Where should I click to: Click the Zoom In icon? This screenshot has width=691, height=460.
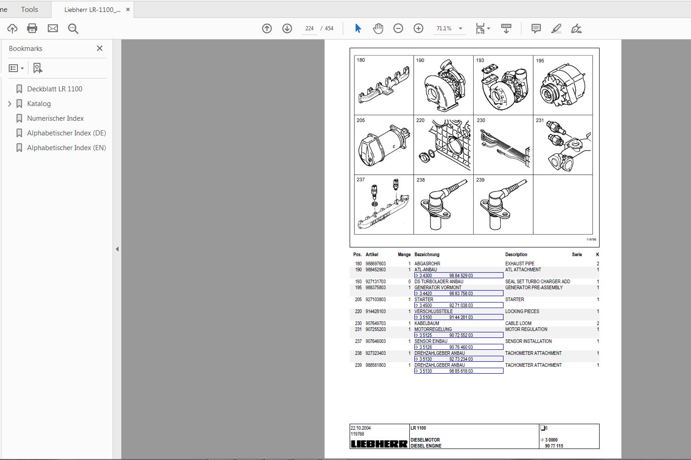(x=418, y=28)
